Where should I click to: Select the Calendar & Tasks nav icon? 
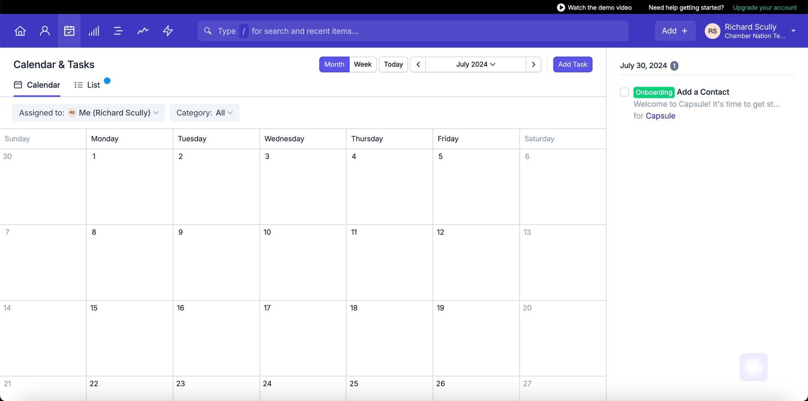coord(69,31)
